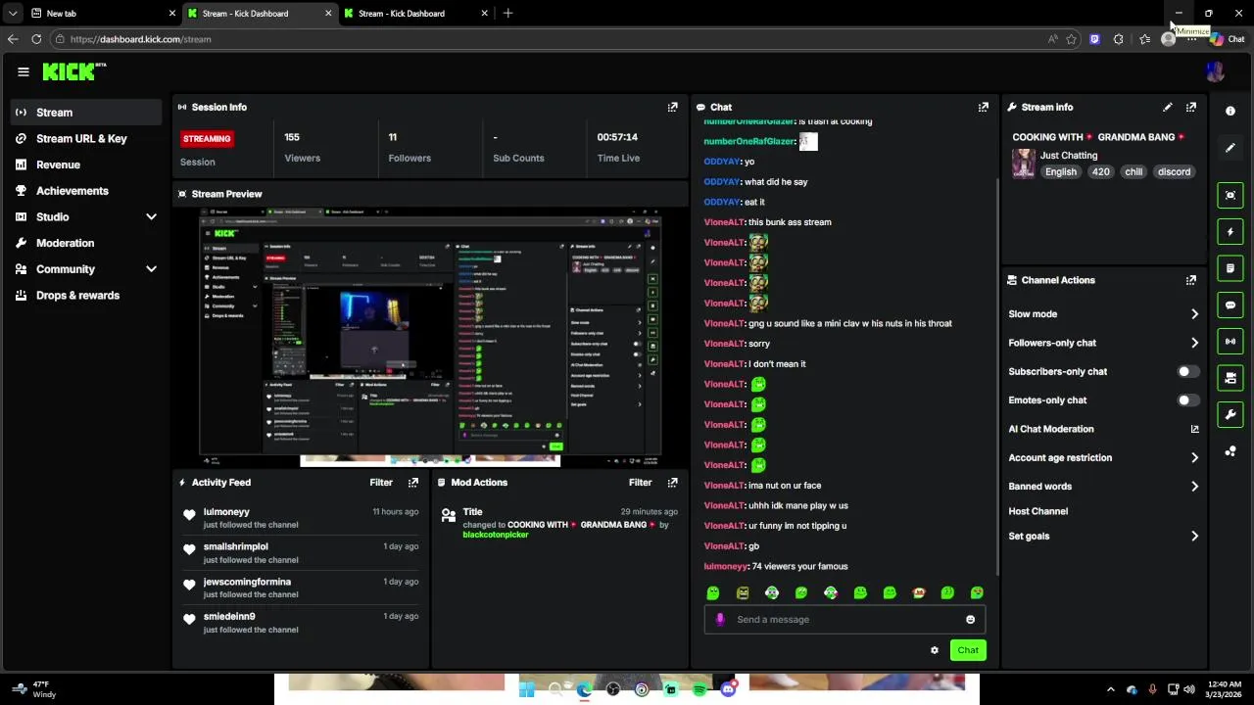Toggle the broadcast signal widget icon in right sidebar
The image size is (1254, 705).
(1230, 341)
